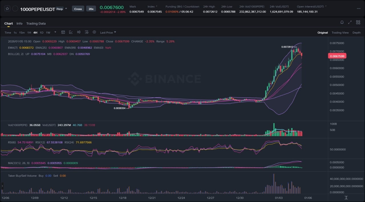Select the 1s interval
Image resolution: width=365 pixels, height=202 pixels.
[x=15, y=32]
